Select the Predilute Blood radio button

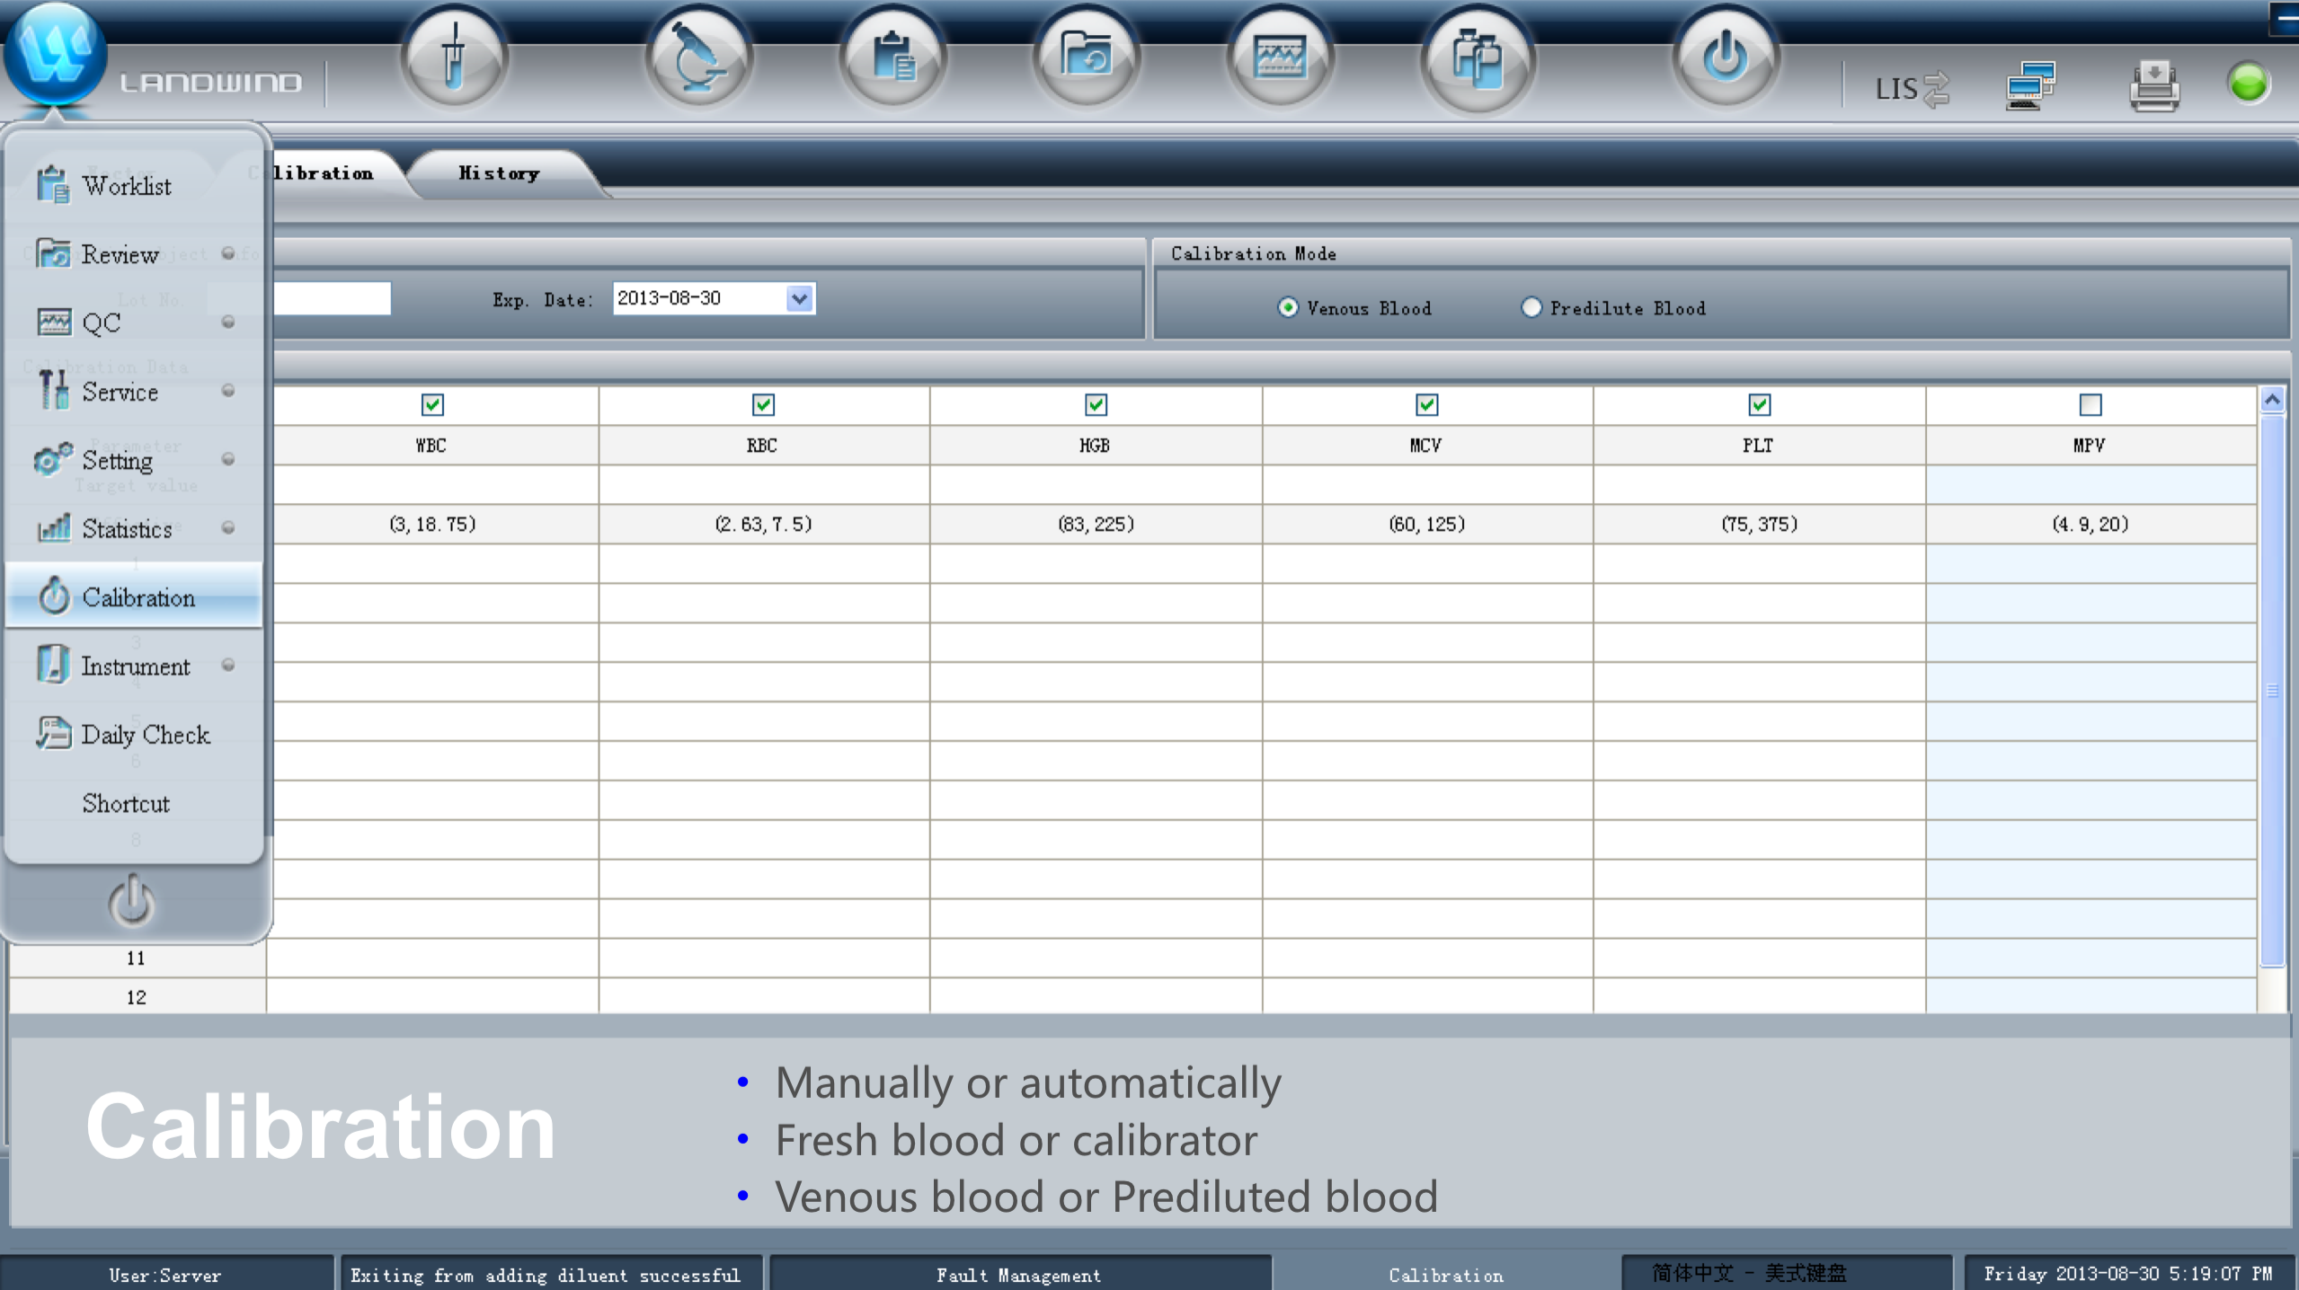[x=1531, y=307]
